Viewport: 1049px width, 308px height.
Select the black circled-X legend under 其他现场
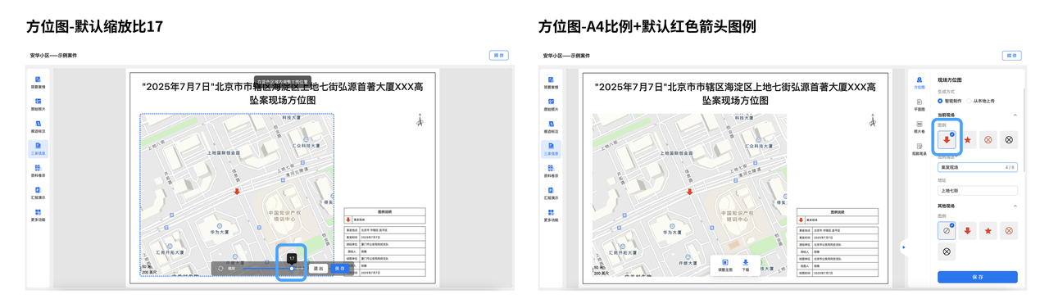tap(947, 252)
